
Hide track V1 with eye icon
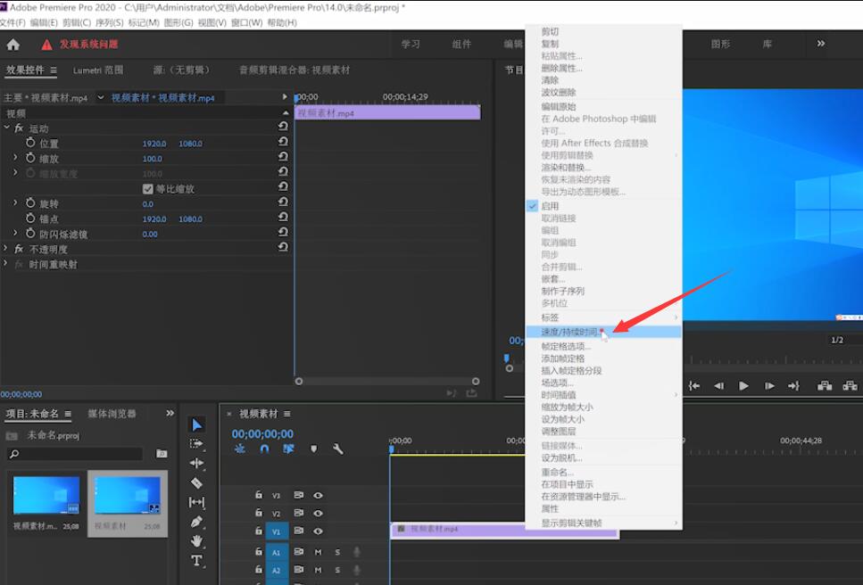pos(318,531)
